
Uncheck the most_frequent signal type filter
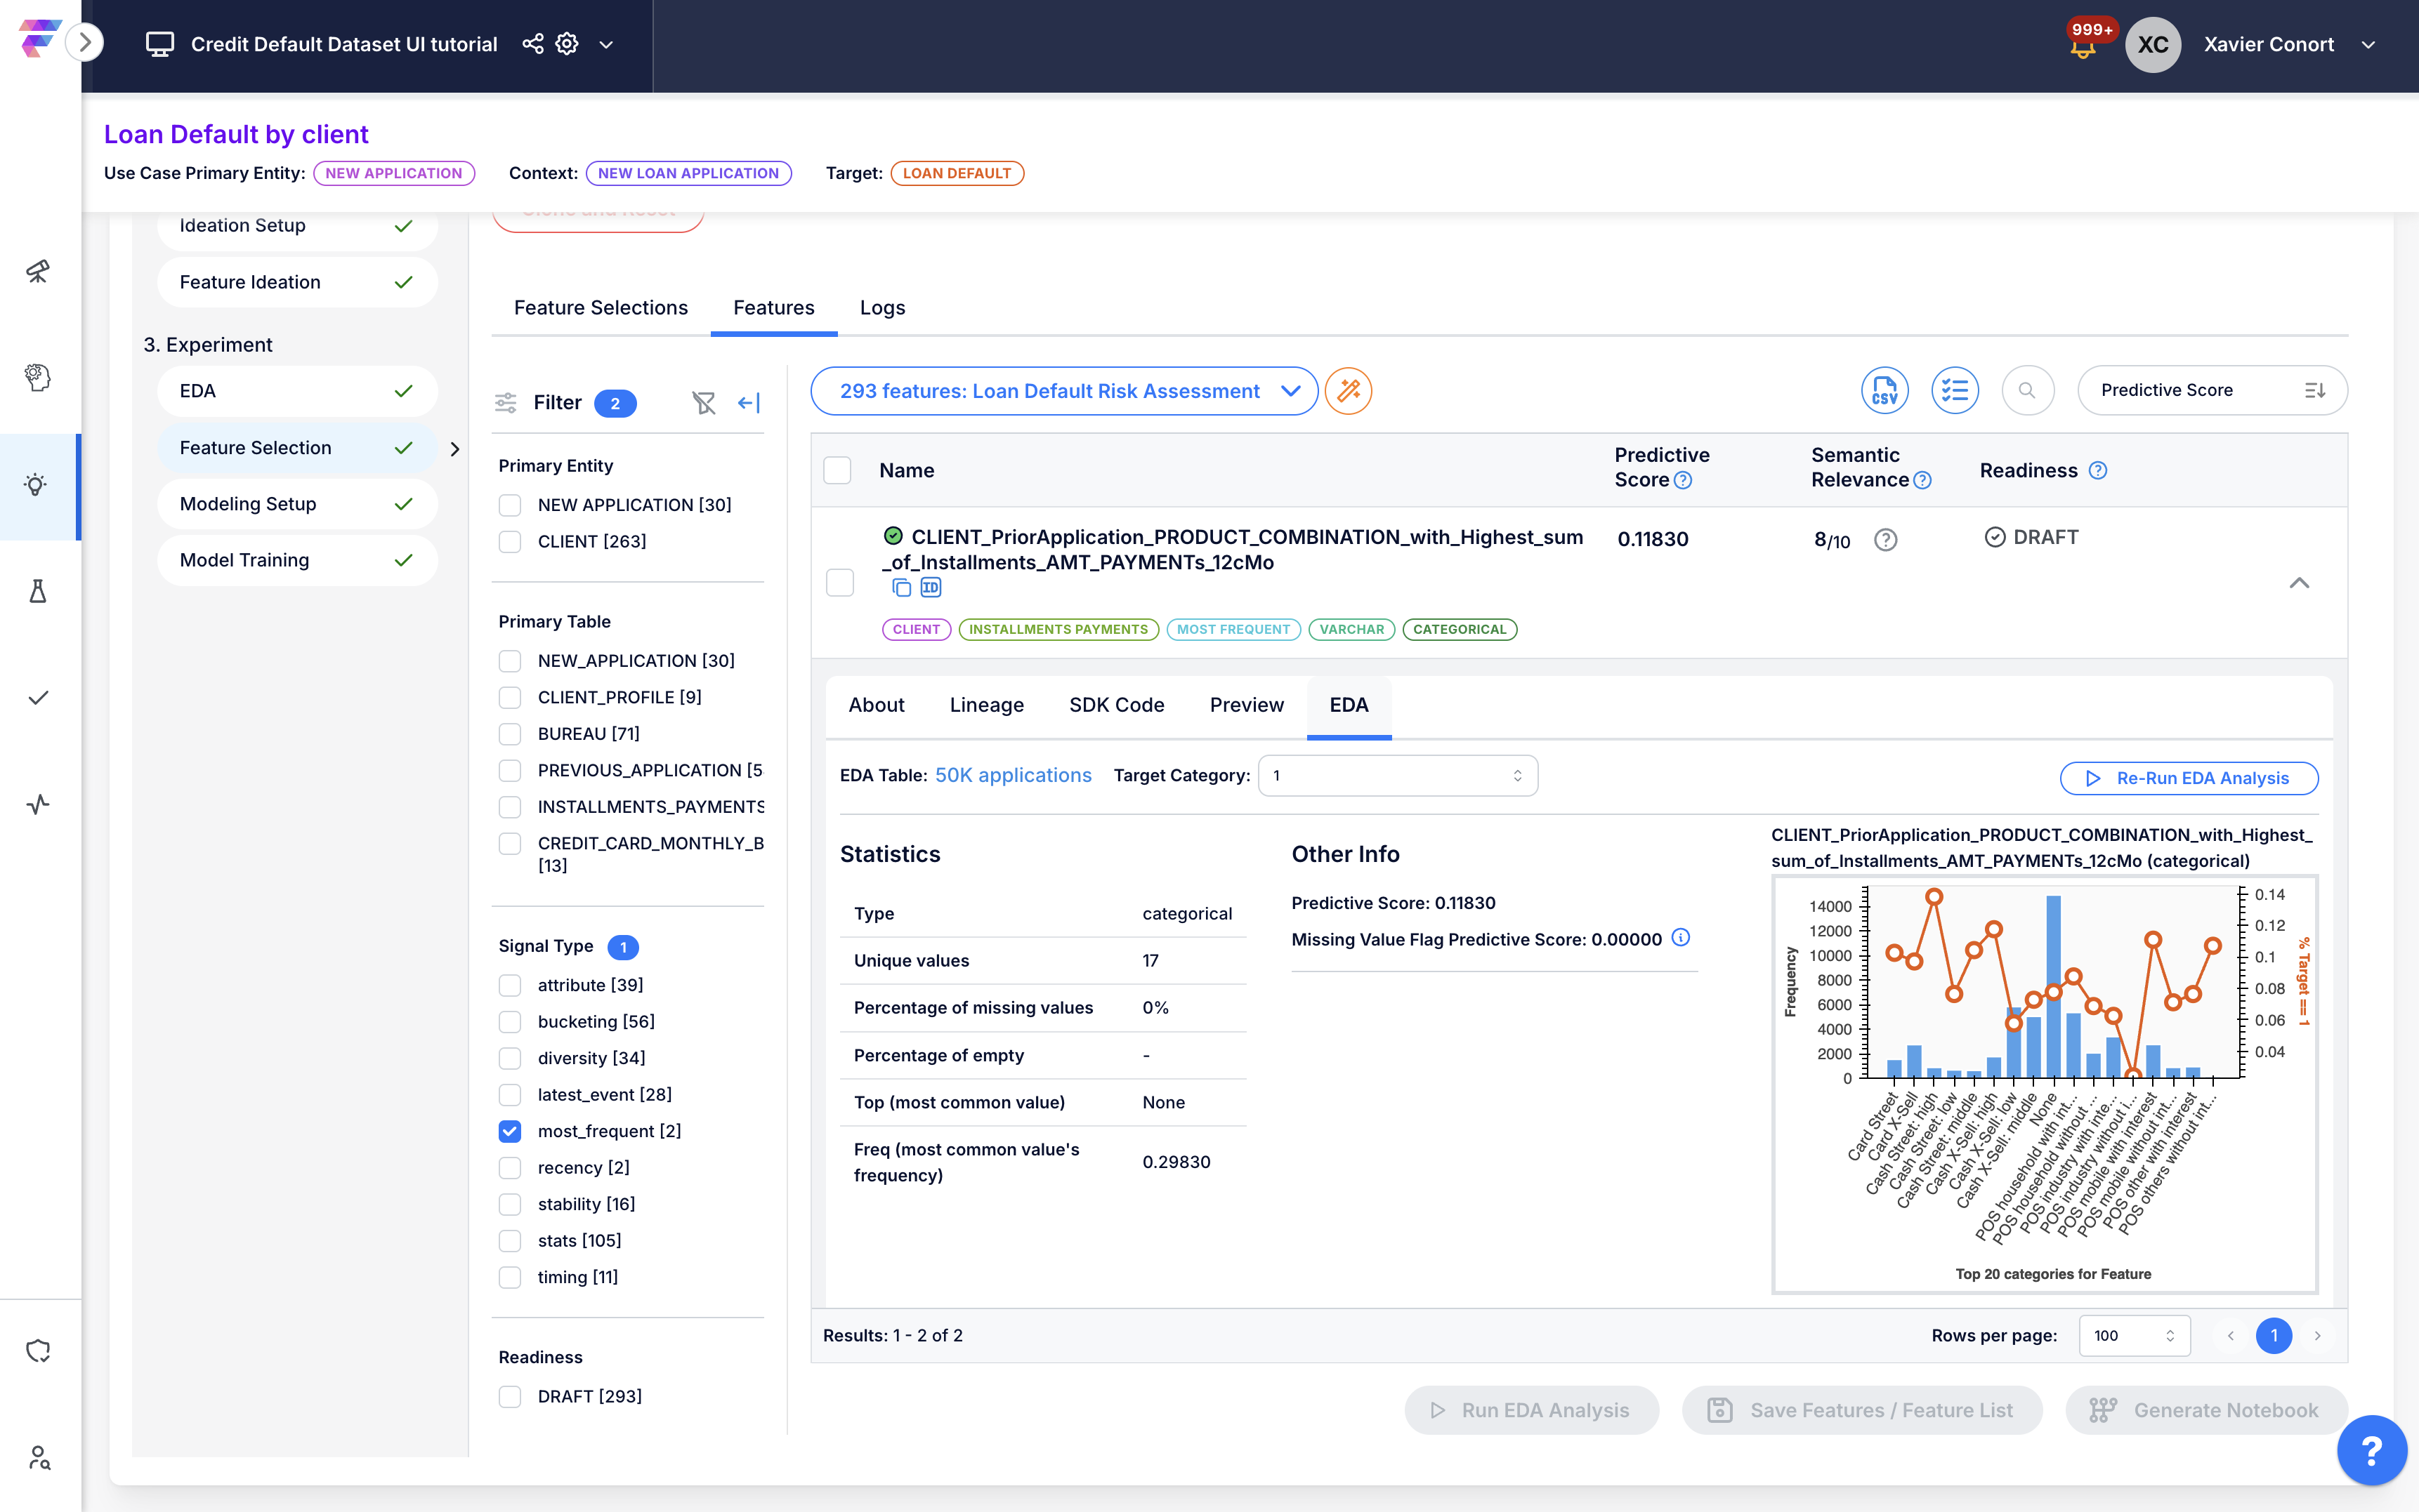[x=510, y=1131]
